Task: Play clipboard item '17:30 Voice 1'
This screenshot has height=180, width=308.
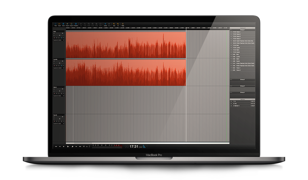Action: click(x=231, y=32)
